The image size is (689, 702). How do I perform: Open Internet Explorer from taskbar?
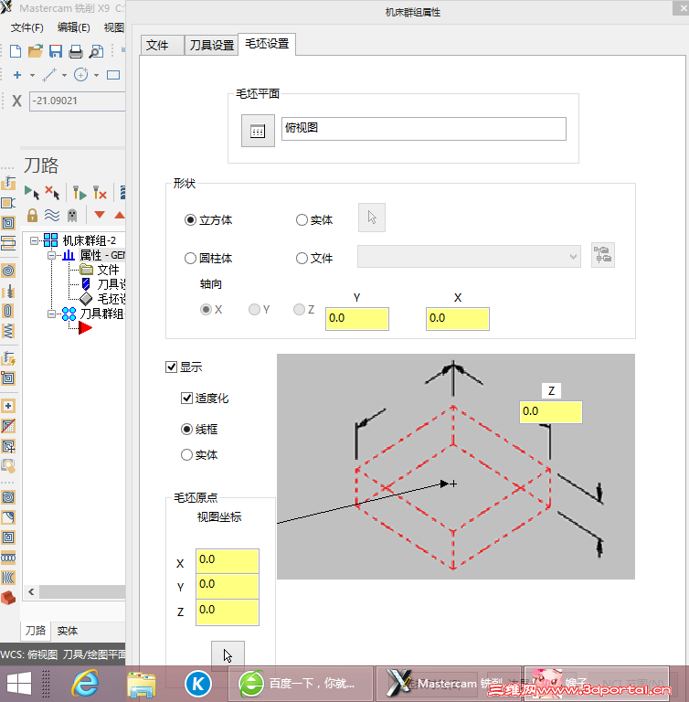coord(85,683)
